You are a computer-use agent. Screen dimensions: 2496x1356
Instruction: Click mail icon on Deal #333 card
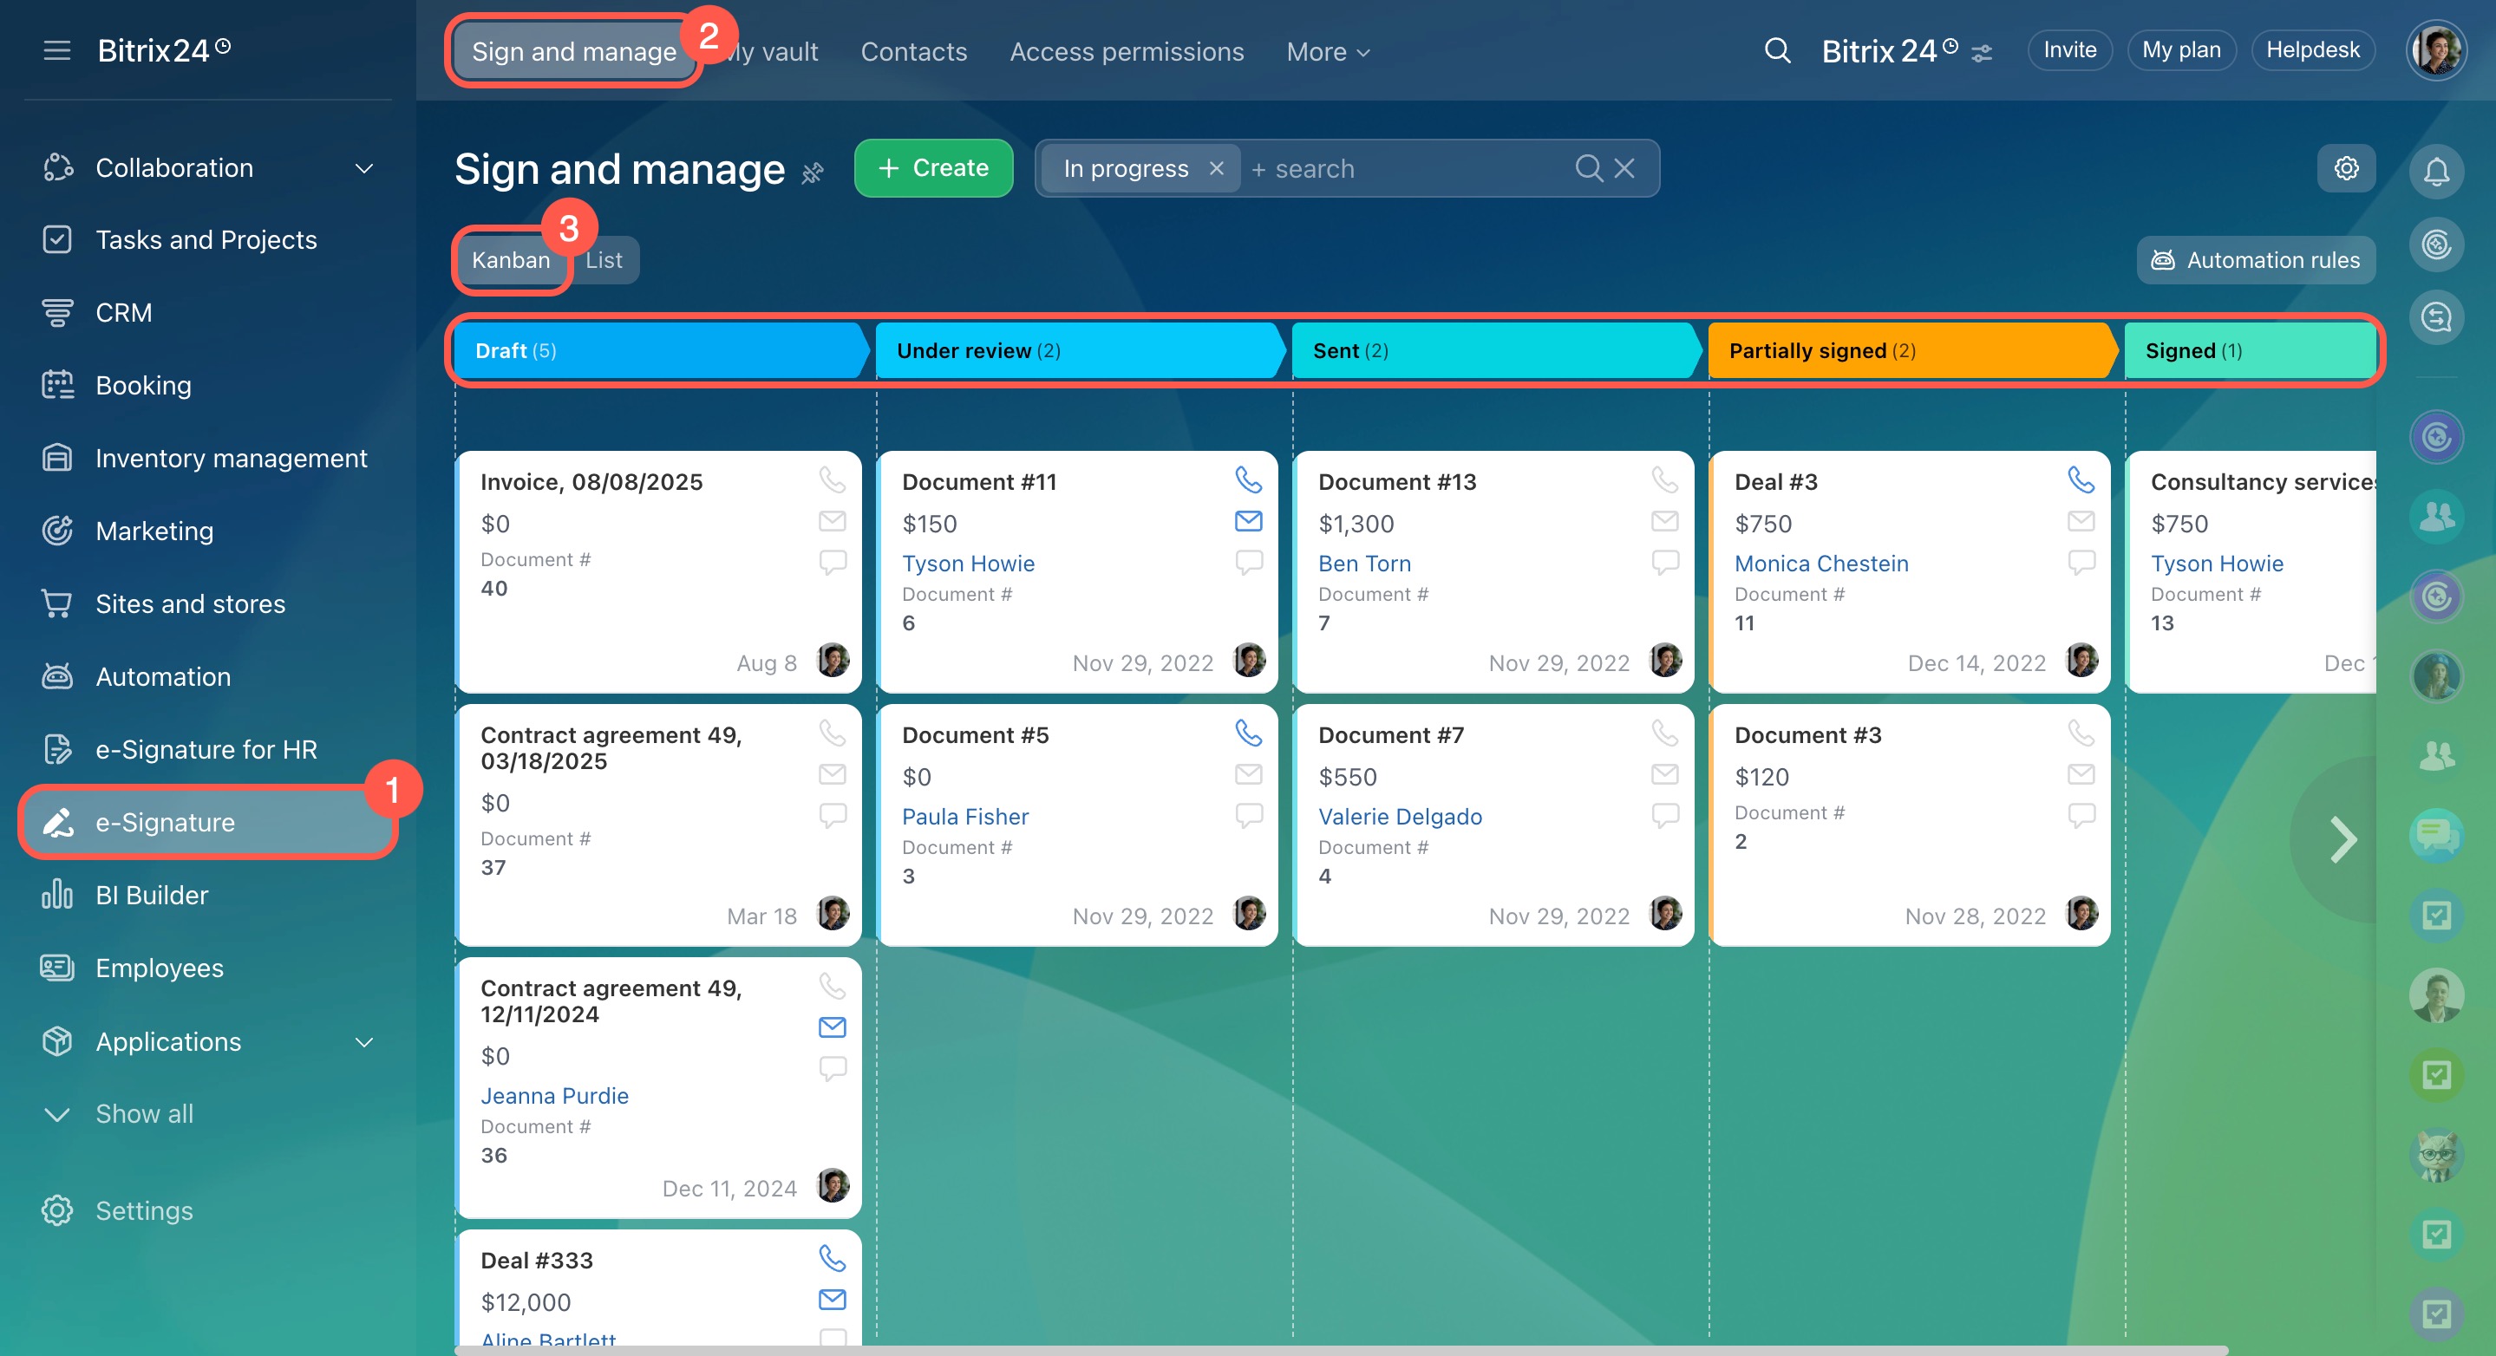833,1299
